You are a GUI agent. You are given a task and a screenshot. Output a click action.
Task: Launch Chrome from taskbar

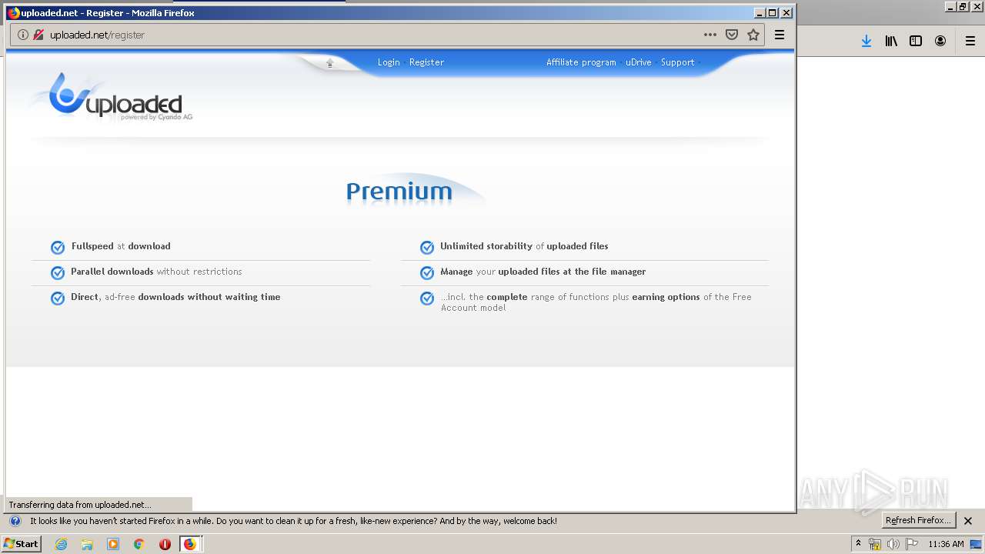click(x=139, y=544)
